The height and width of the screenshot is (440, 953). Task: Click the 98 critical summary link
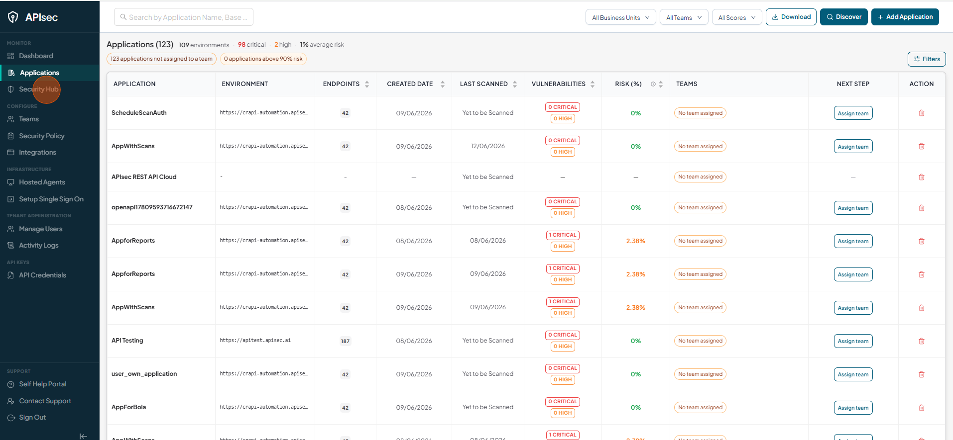[251, 45]
